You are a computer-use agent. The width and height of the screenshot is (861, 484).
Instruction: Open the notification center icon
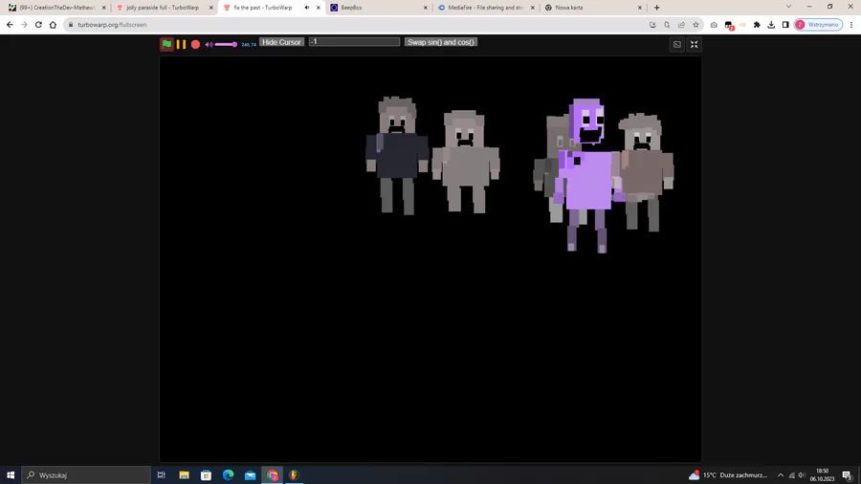click(848, 475)
